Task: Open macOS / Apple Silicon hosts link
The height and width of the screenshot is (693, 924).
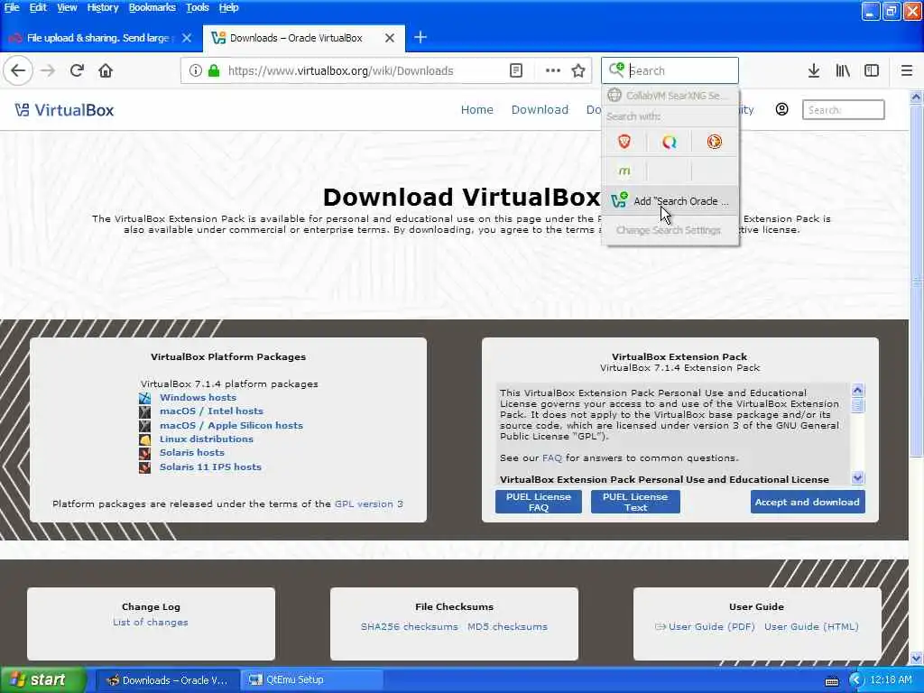Action: pyautogui.click(x=231, y=426)
